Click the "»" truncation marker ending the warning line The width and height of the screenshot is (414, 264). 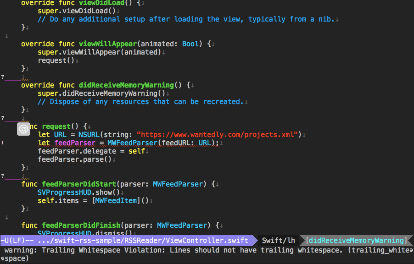411,250
